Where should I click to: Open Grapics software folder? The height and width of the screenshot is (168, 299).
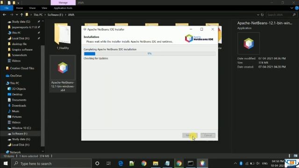[22, 49]
